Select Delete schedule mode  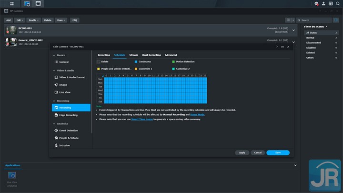(99, 61)
